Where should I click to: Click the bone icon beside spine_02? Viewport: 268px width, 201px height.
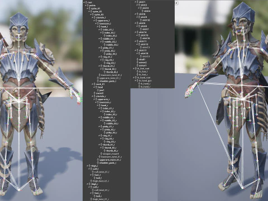(92, 12)
